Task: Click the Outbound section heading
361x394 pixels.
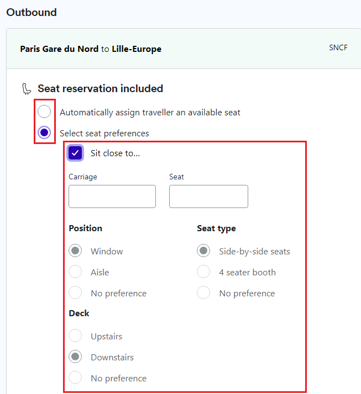Action: tap(32, 12)
